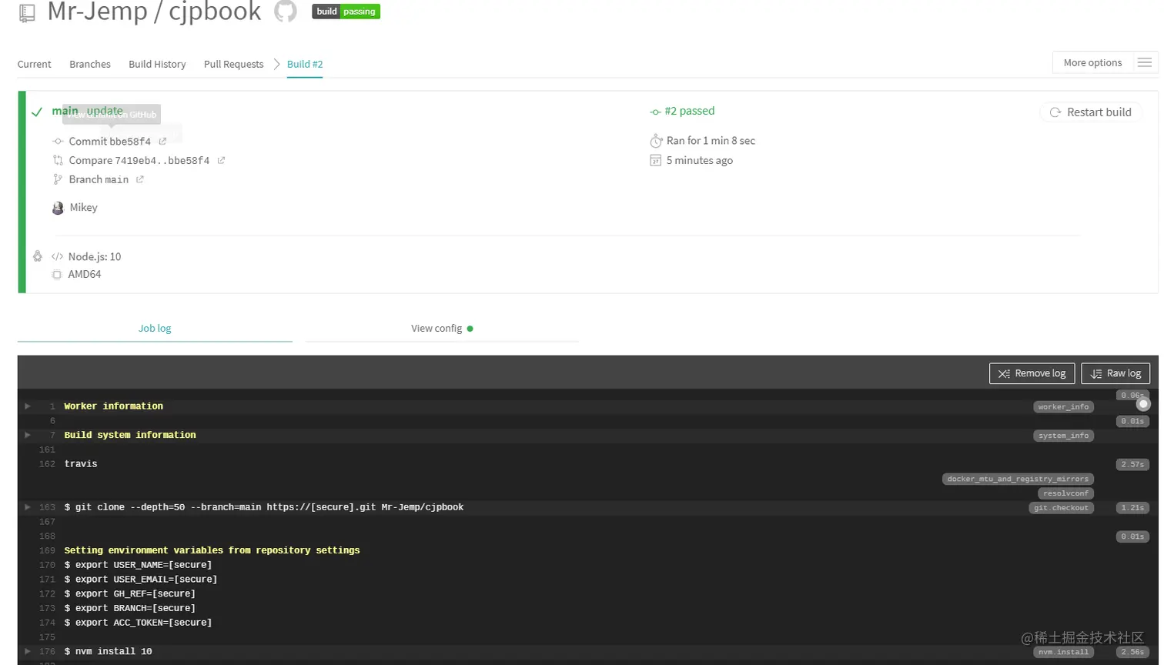Click Mikey's avatar thumbnail
The width and height of the screenshot is (1164, 665).
coord(58,208)
